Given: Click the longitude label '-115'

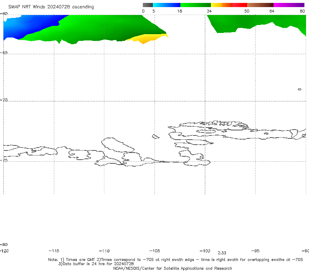Looking at the screenshot, I should (x=54, y=251).
